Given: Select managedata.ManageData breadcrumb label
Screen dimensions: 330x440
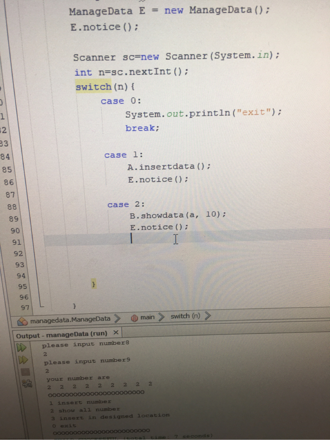Looking at the screenshot, I should point(70,320).
